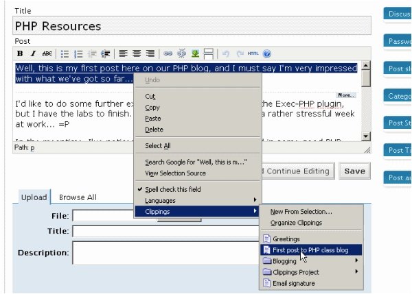Image resolution: width=412 pixels, height=294 pixels.
Task: Apply bold with the B icon
Action: click(x=20, y=53)
